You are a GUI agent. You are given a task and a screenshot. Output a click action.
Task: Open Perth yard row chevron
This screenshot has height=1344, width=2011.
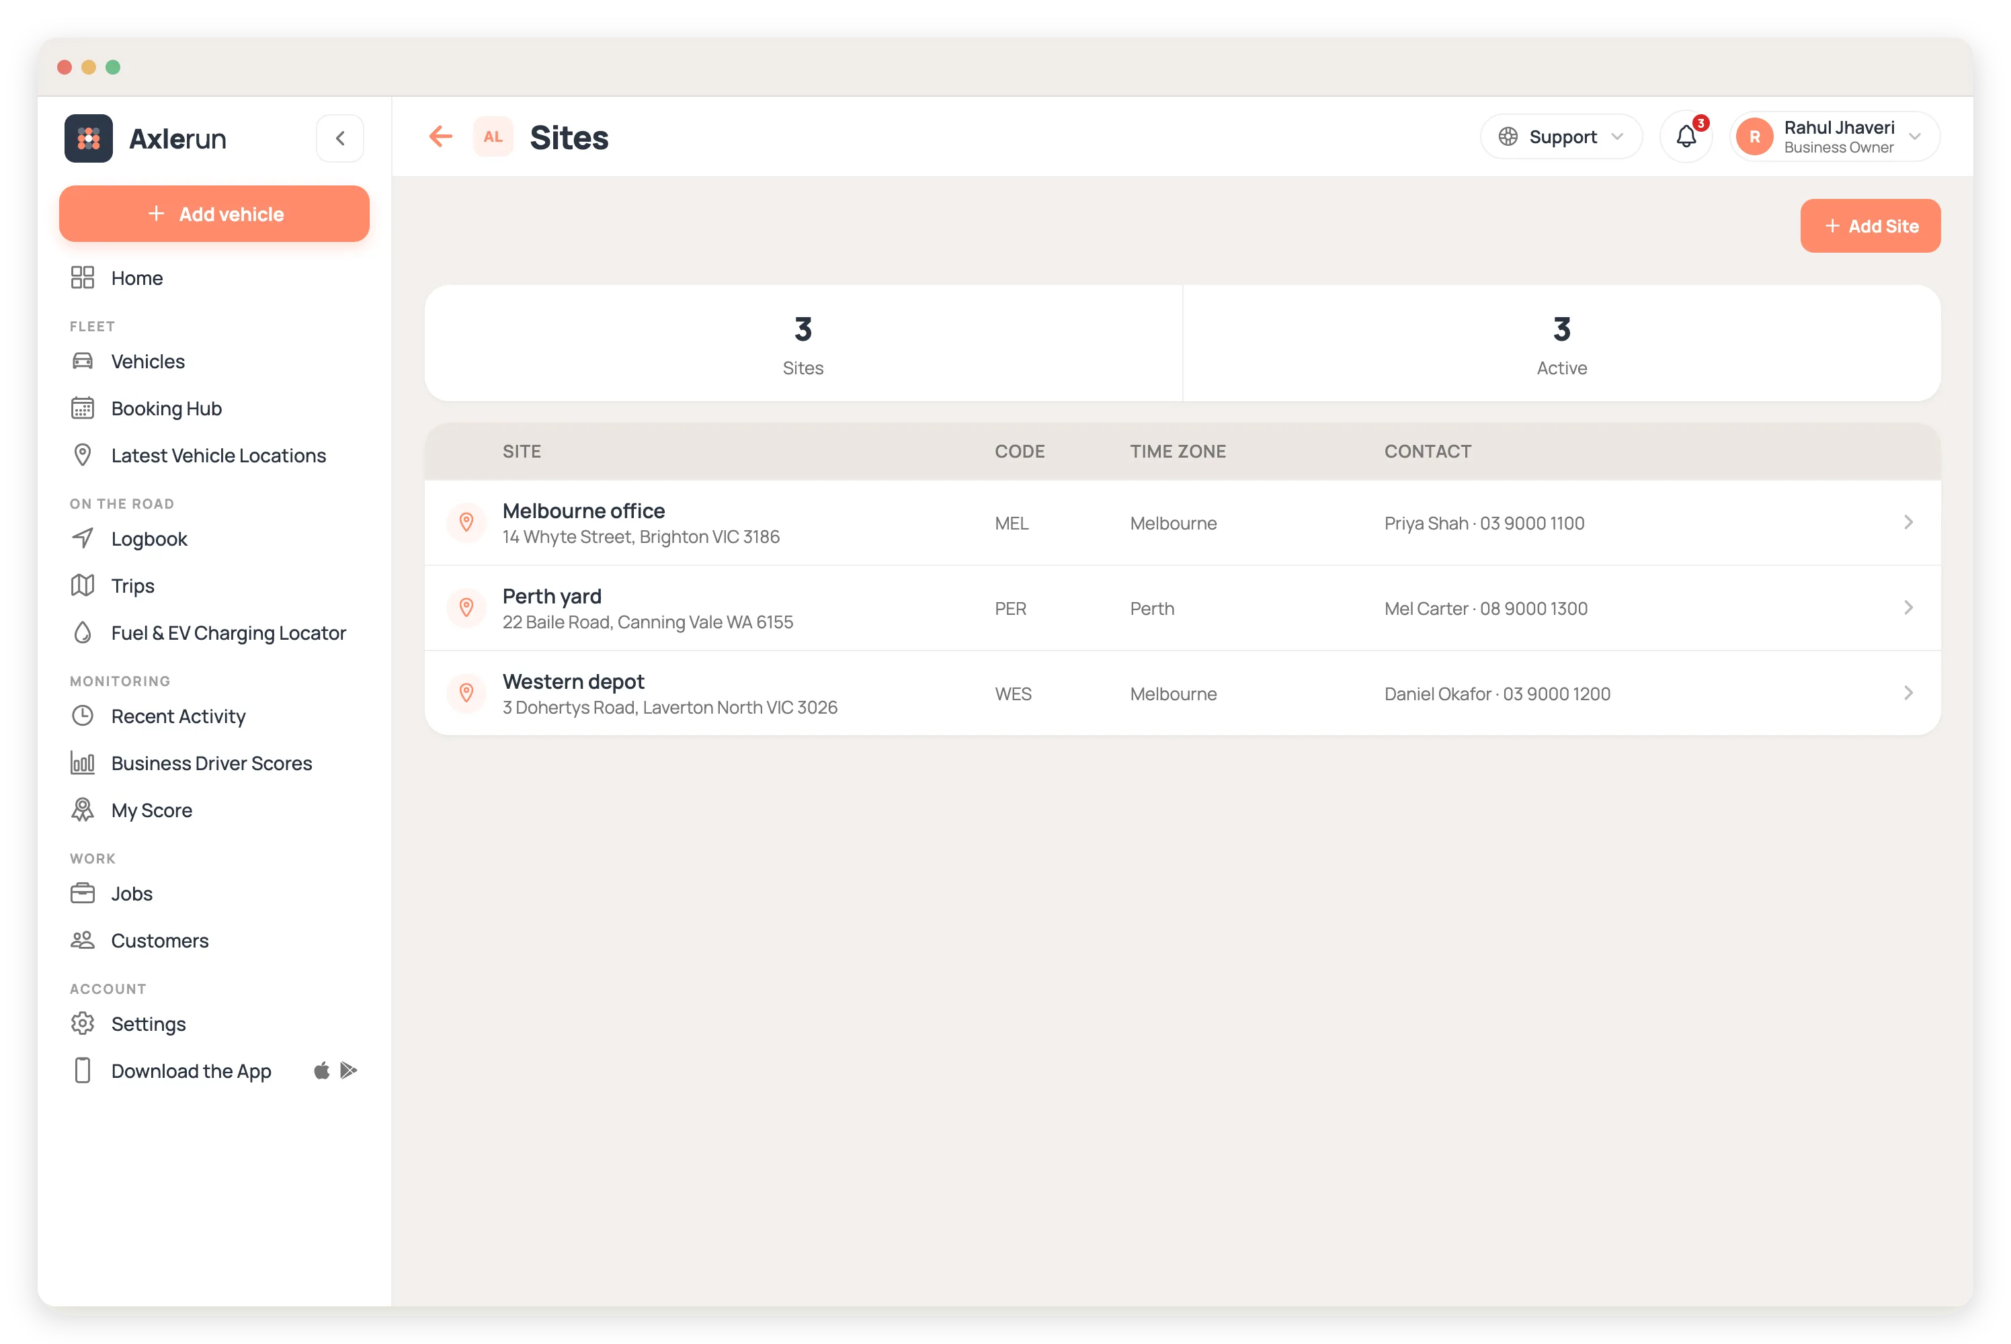pyautogui.click(x=1908, y=607)
